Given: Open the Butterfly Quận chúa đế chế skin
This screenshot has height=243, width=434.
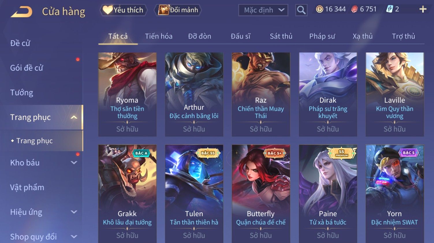Looking at the screenshot, I should [261, 193].
